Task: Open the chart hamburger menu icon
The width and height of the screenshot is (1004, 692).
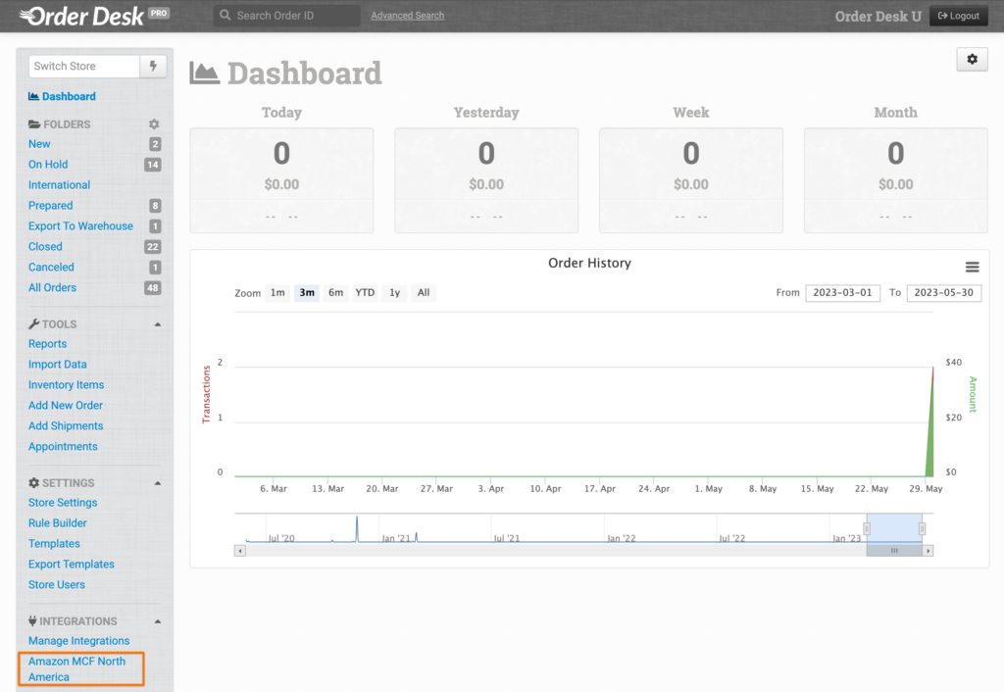Action: click(x=972, y=267)
